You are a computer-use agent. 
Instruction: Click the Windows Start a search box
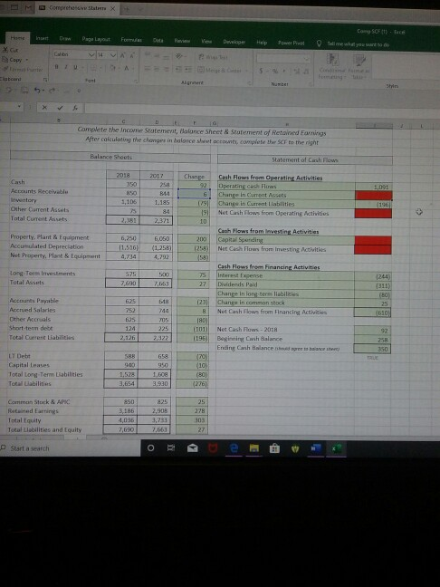click(x=71, y=447)
